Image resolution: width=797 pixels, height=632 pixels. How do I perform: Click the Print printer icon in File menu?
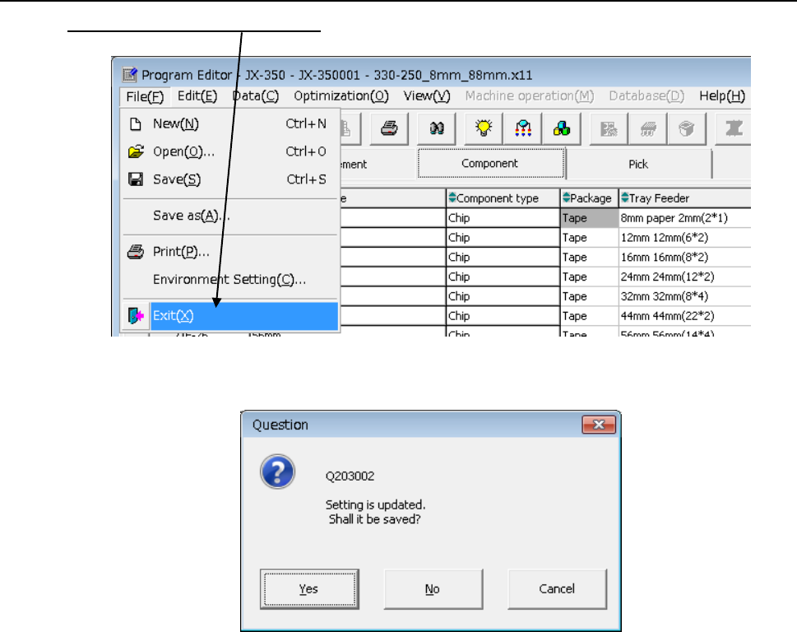[x=135, y=252]
